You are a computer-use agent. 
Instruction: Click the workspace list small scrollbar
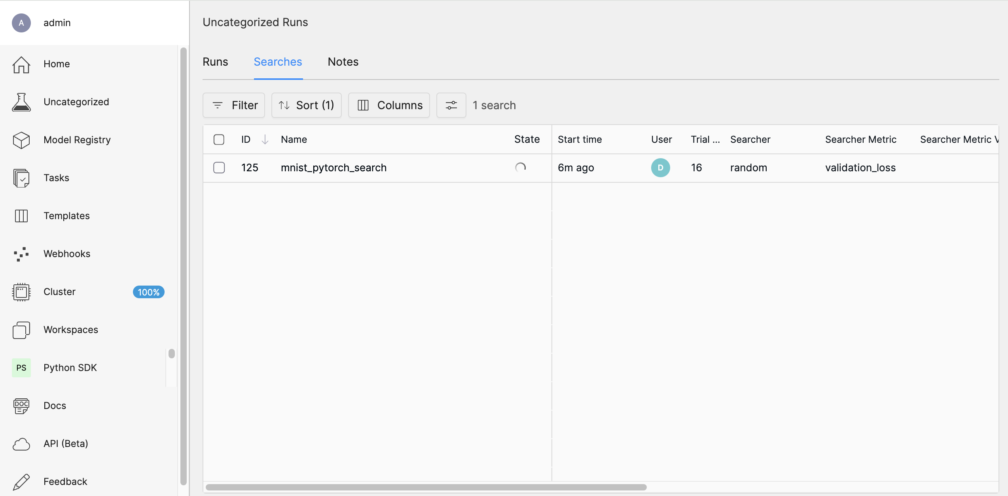click(172, 354)
